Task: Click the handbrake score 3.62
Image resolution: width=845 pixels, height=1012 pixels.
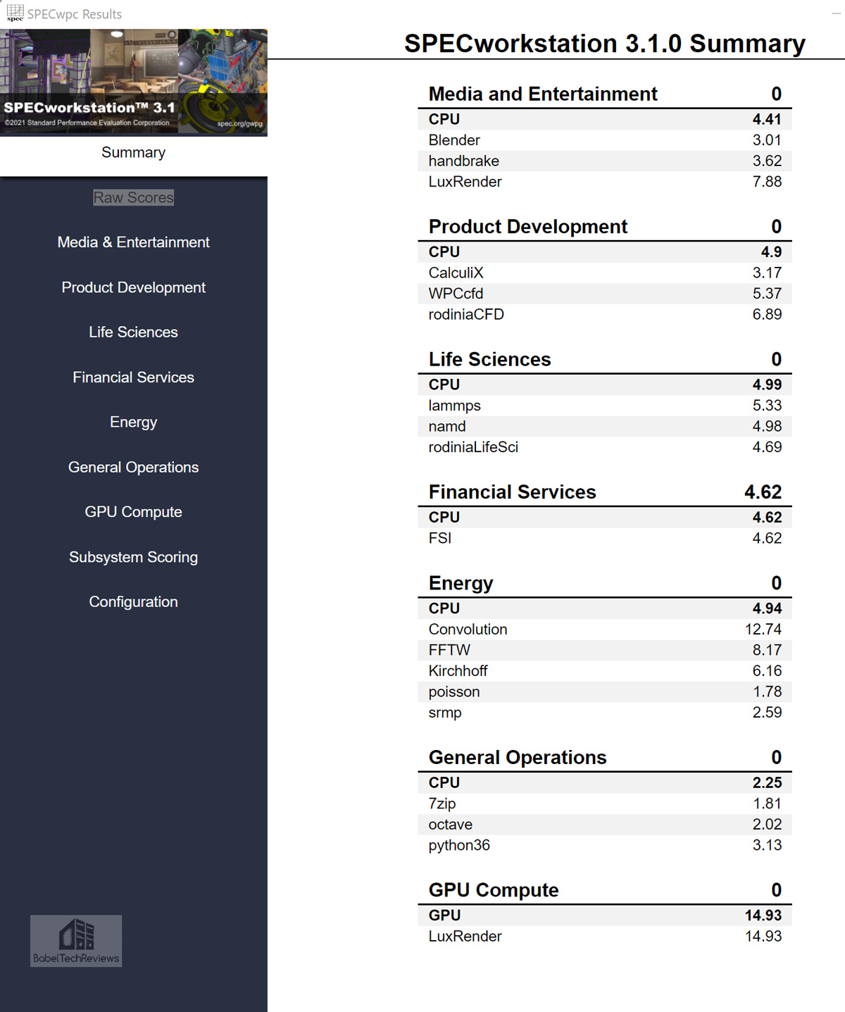Action: pyautogui.click(x=767, y=161)
